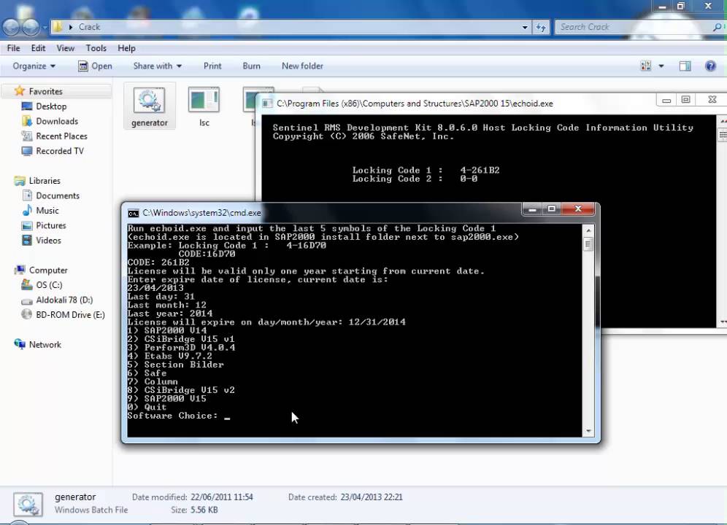Open OS (C:) drive
The image size is (727, 525).
49,285
